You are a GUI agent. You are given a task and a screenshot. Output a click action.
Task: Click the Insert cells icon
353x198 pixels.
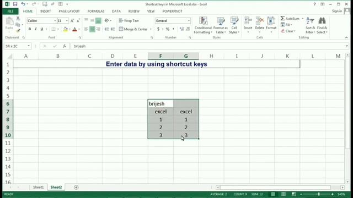(248, 21)
